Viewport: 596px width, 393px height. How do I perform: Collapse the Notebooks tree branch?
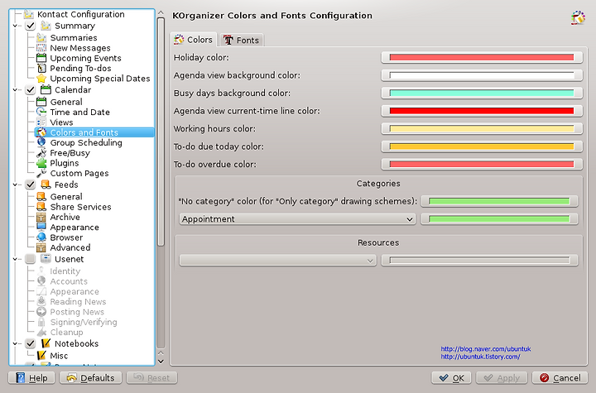15,343
